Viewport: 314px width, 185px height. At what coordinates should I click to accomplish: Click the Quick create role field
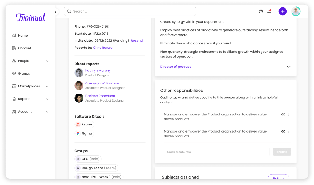pyautogui.click(x=216, y=152)
